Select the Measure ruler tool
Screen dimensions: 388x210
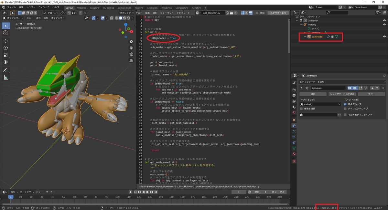6,78
